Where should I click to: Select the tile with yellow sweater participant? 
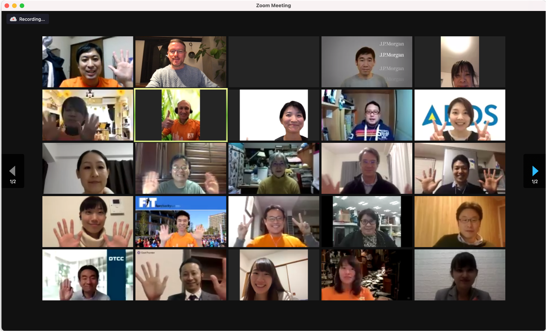273,168
